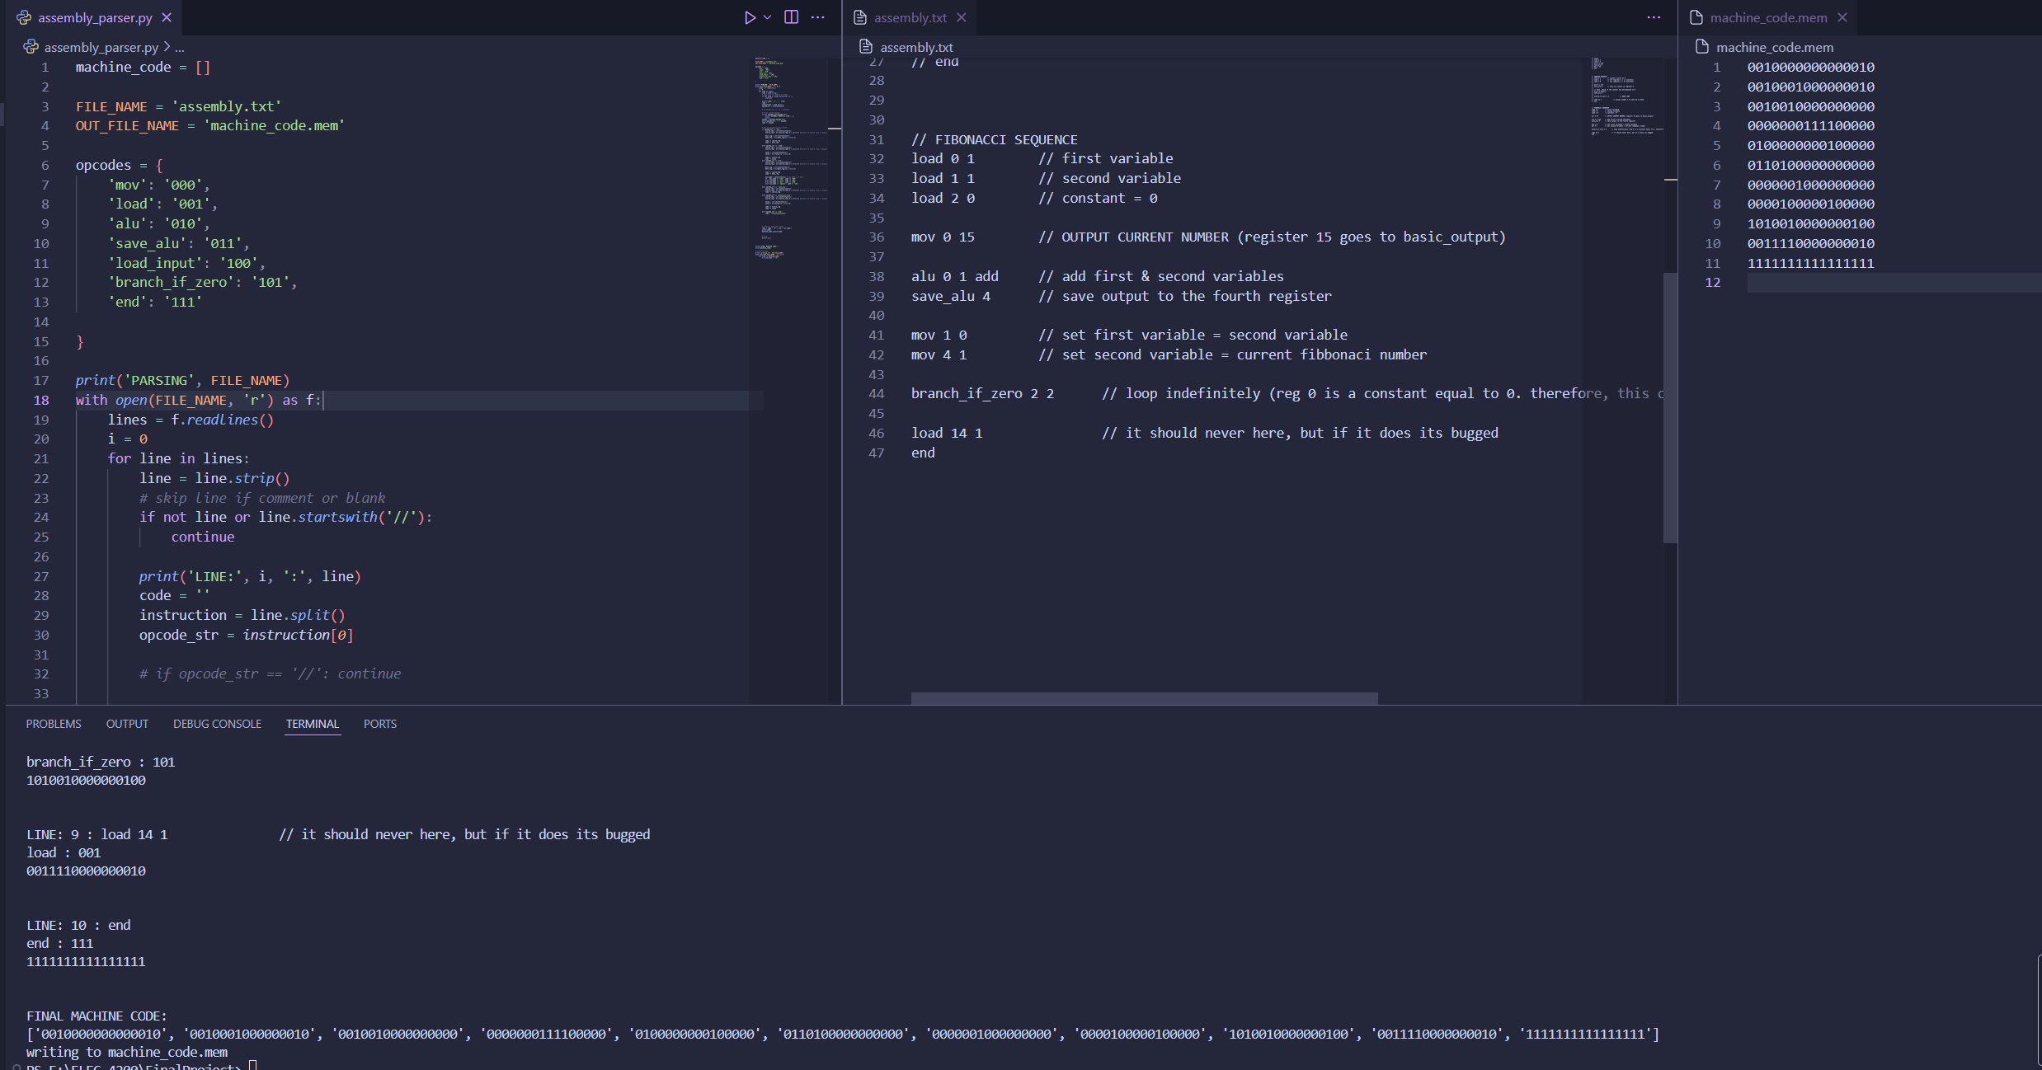Open the DEBUG CONSOLE panel tab
Viewport: 2042px width, 1070px height.
click(217, 724)
